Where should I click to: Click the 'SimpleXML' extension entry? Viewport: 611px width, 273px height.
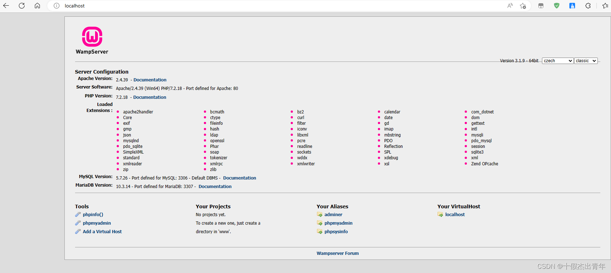click(x=133, y=152)
